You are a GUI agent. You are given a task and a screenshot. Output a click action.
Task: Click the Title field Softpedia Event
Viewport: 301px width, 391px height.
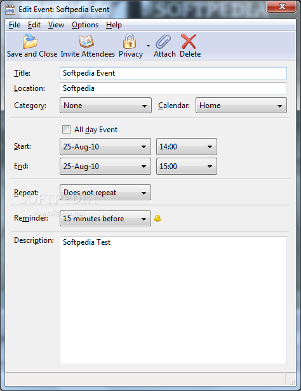(173, 73)
